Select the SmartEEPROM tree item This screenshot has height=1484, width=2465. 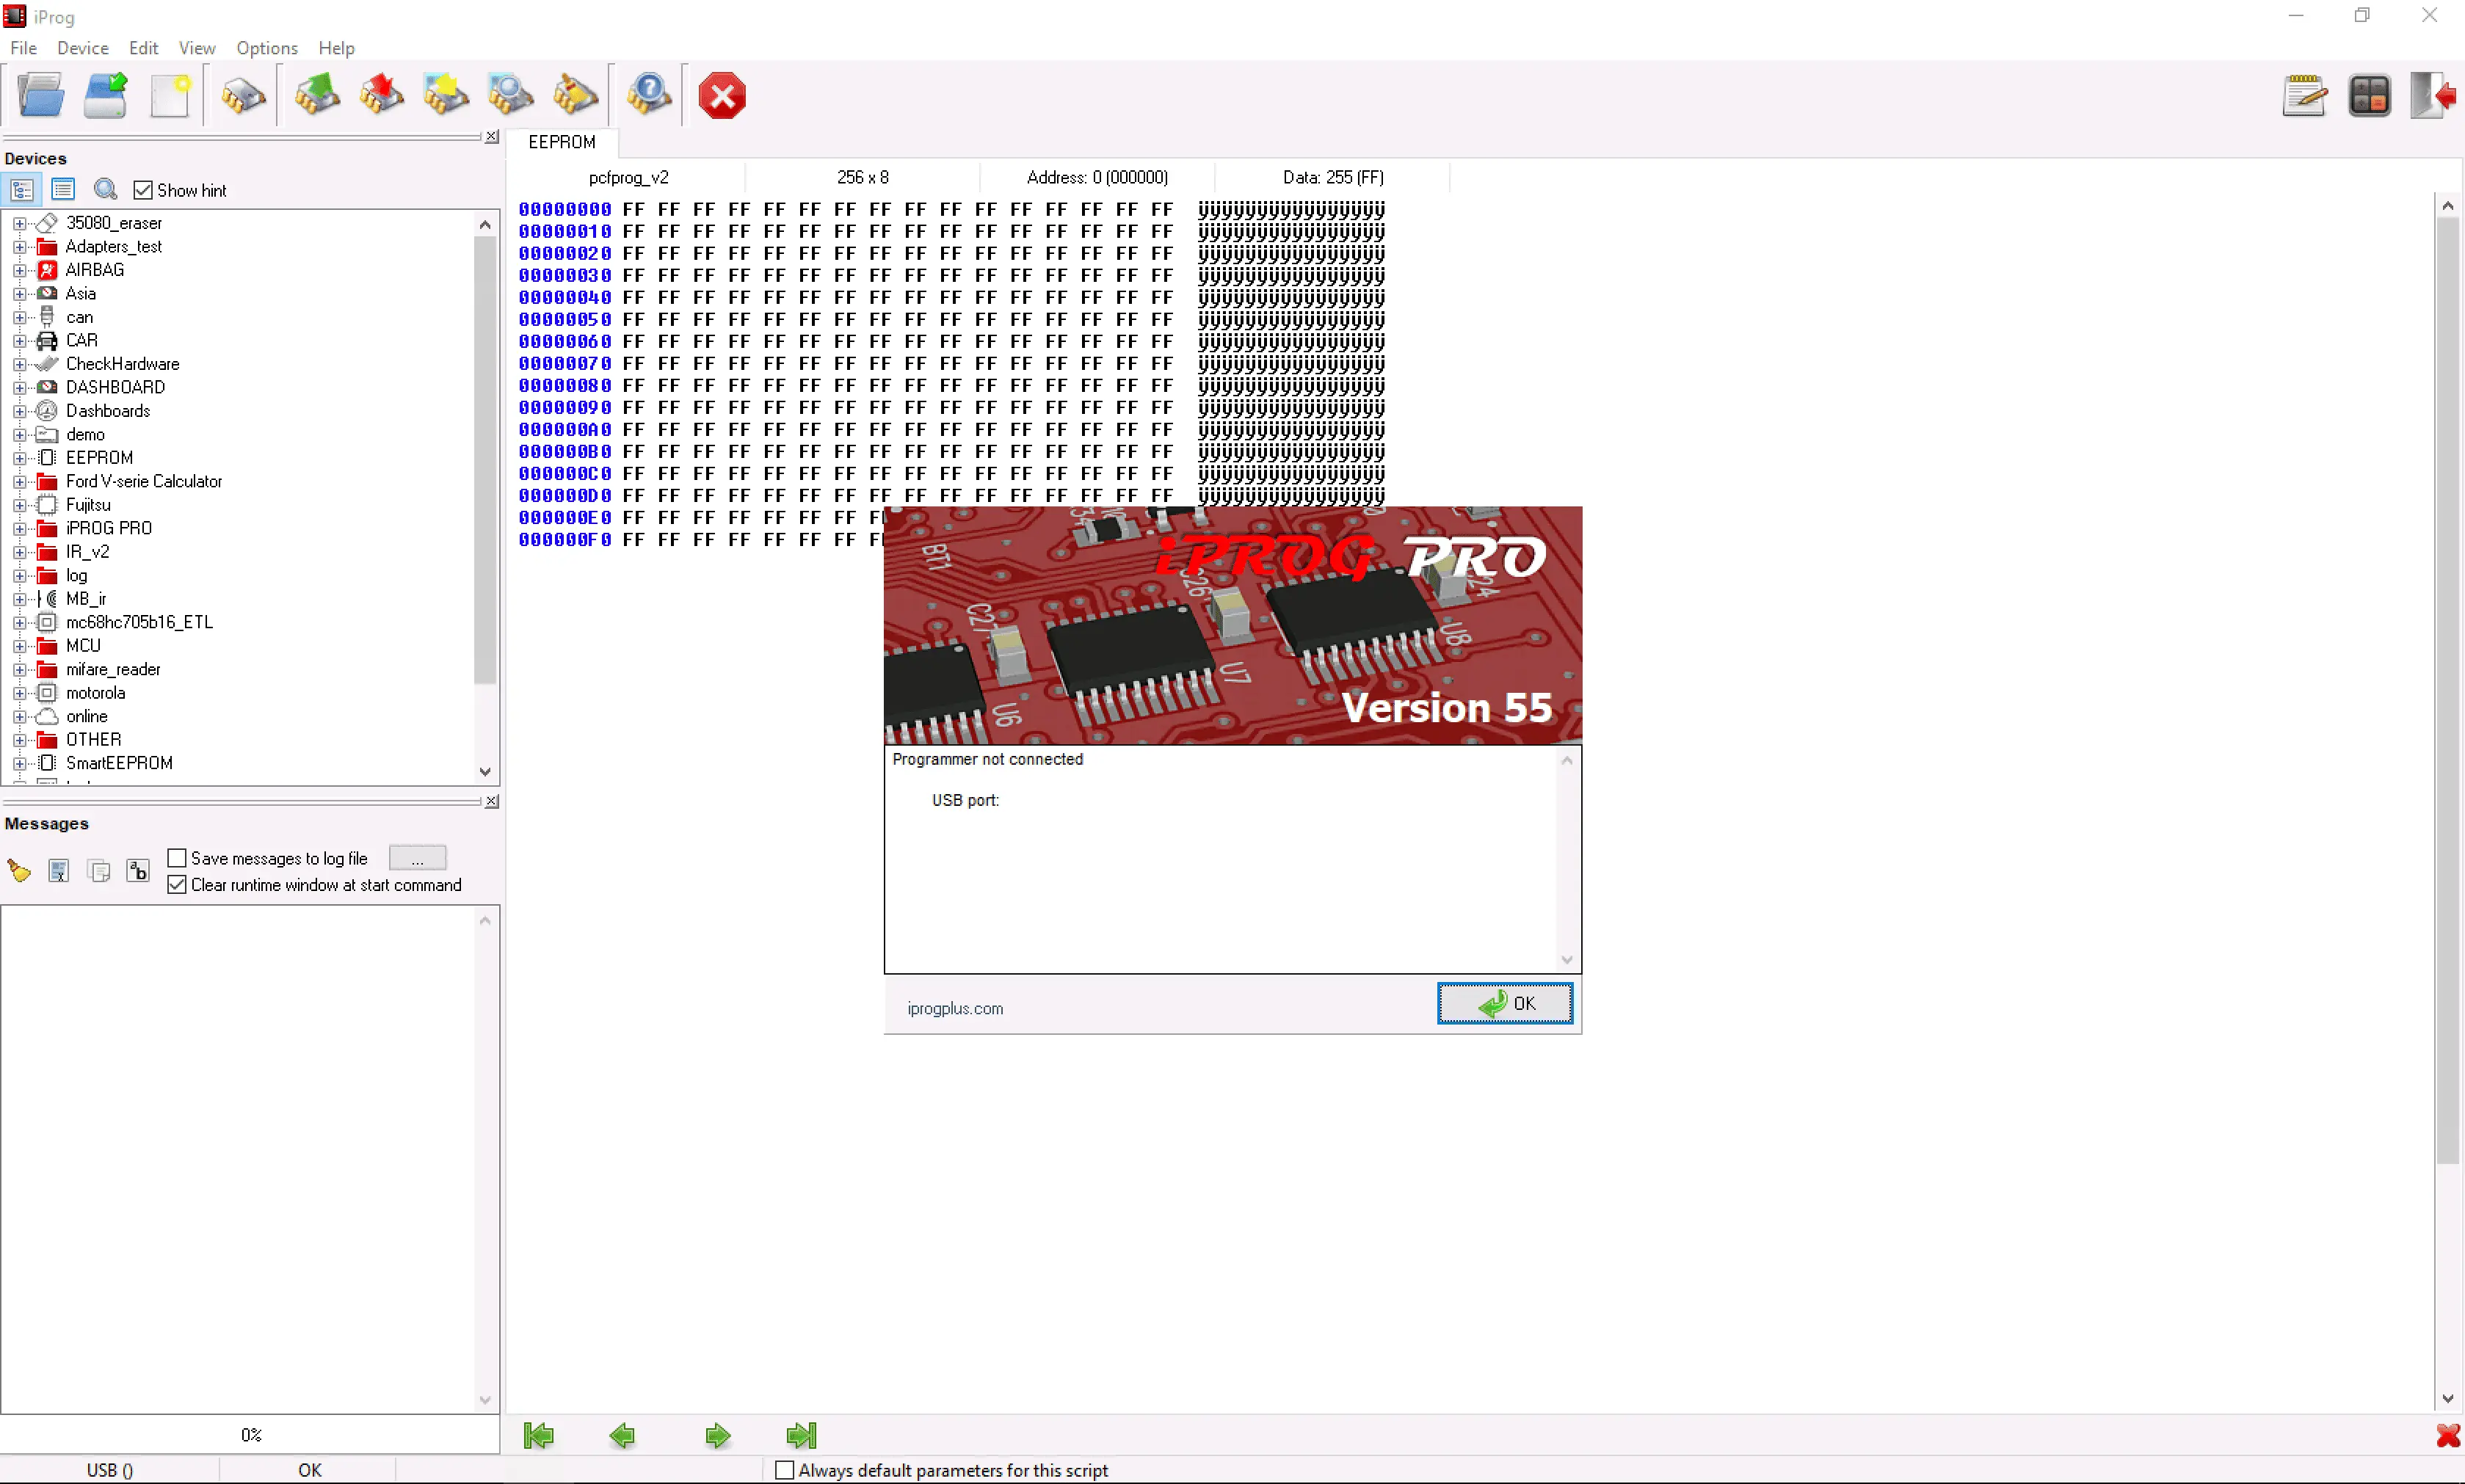click(119, 763)
